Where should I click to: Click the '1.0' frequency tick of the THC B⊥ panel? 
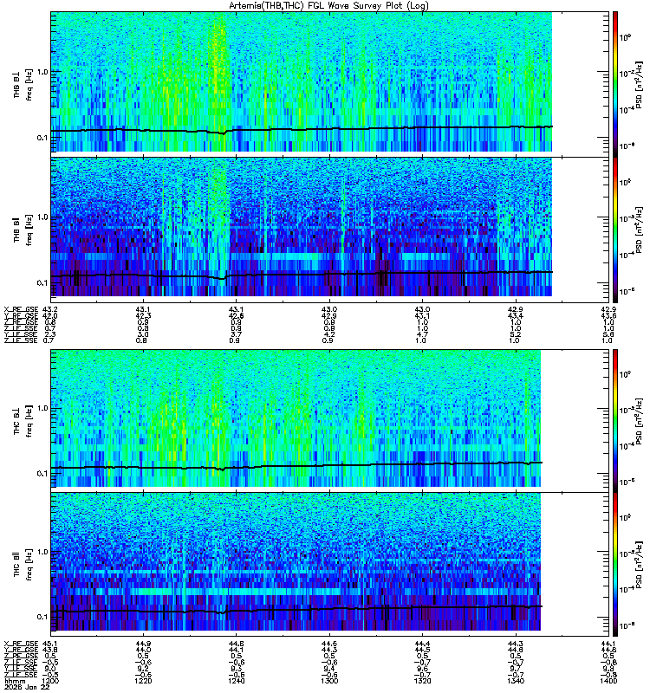[x=42, y=408]
